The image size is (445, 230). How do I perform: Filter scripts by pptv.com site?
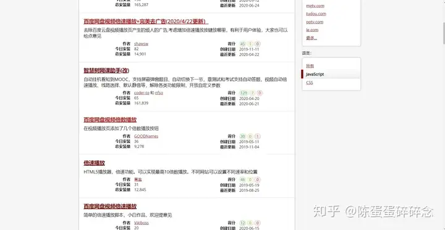point(315,22)
